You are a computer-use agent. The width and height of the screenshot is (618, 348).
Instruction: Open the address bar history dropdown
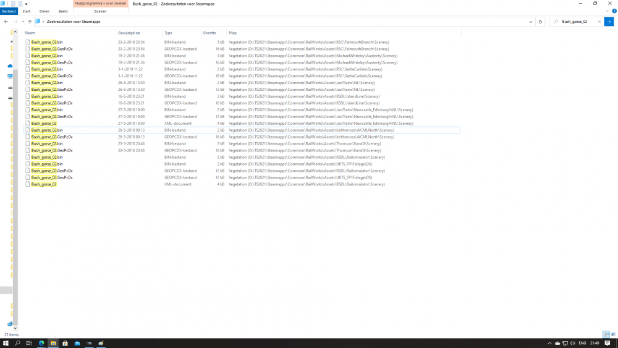[x=531, y=22]
